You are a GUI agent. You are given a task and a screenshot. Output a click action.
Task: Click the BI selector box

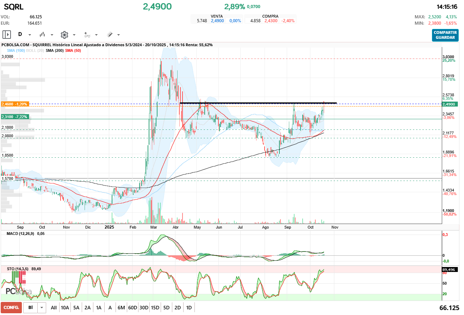[31, 308]
